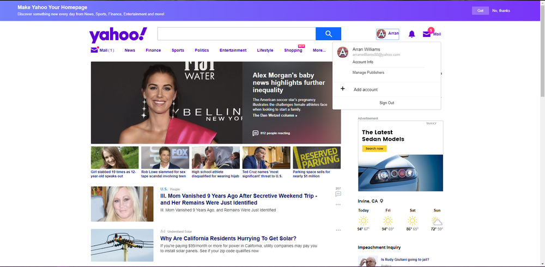The image size is (545, 267).
Task: Click the Yahoo logo
Action: [118, 35]
